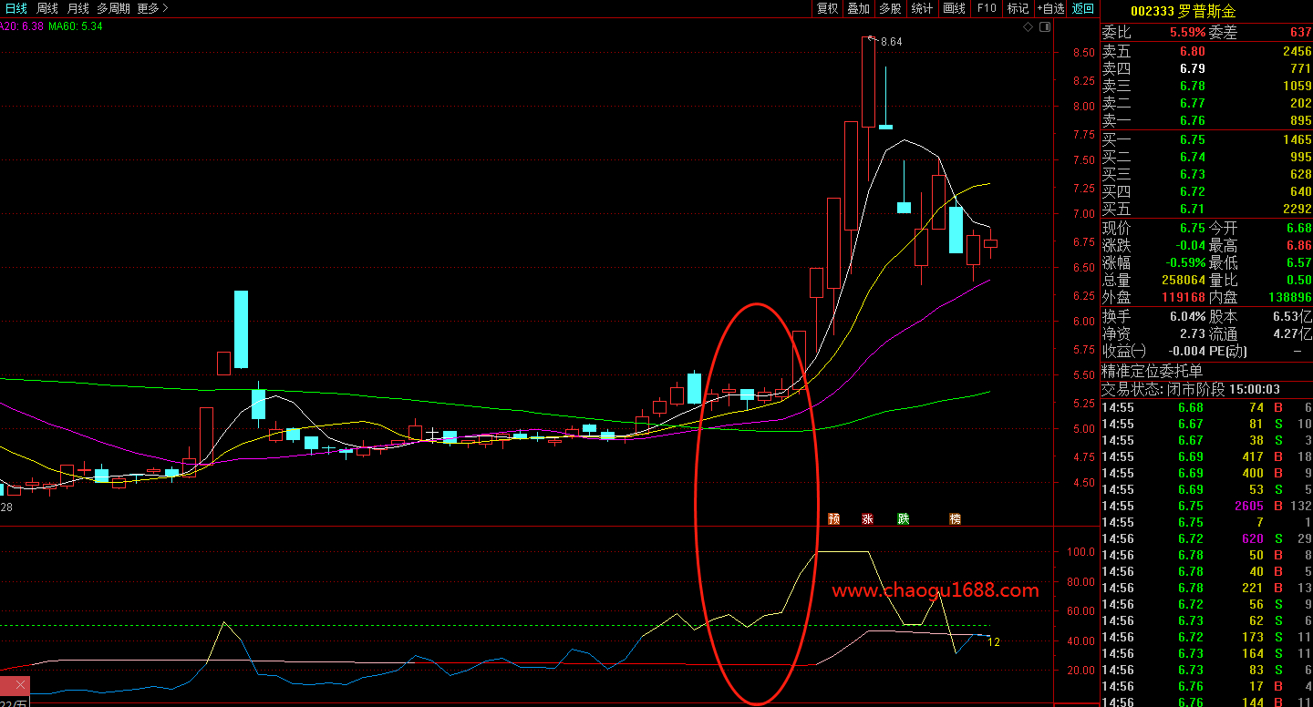Click the 股本 value 6.53亿

pyautogui.click(x=1293, y=316)
